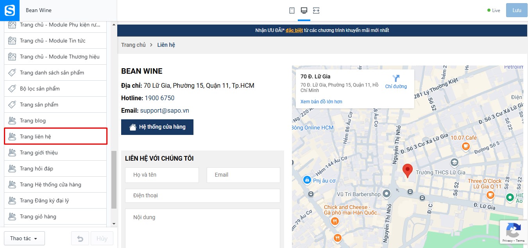Click hotline number 1900 6750
This screenshot has height=248, width=528.
click(159, 98)
